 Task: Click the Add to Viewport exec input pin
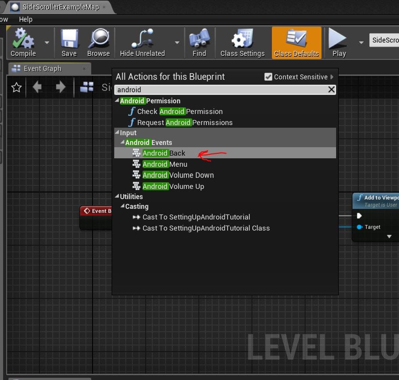click(359, 216)
